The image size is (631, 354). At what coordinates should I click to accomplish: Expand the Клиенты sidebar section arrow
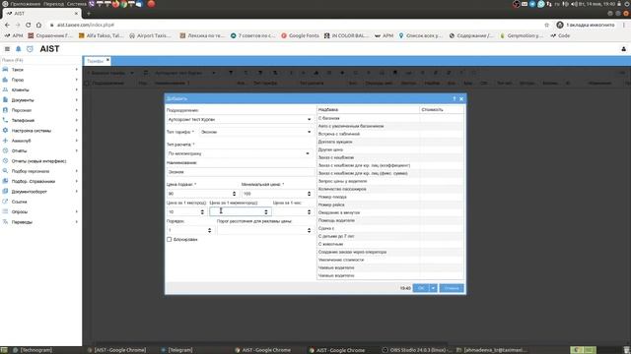pos(77,89)
